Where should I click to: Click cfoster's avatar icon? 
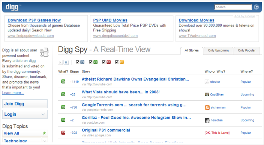207,82
